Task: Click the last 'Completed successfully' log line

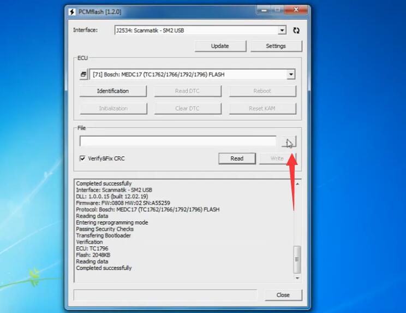Action: pyautogui.click(x=104, y=268)
